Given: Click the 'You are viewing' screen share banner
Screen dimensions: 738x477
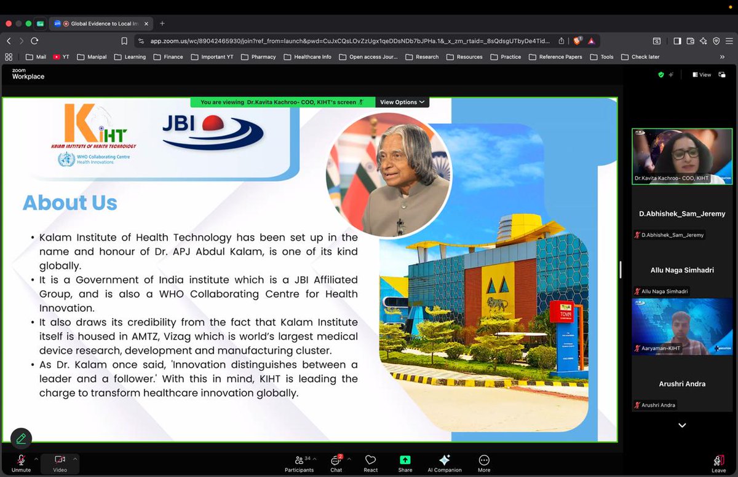Looking at the screenshot, I should pos(282,102).
